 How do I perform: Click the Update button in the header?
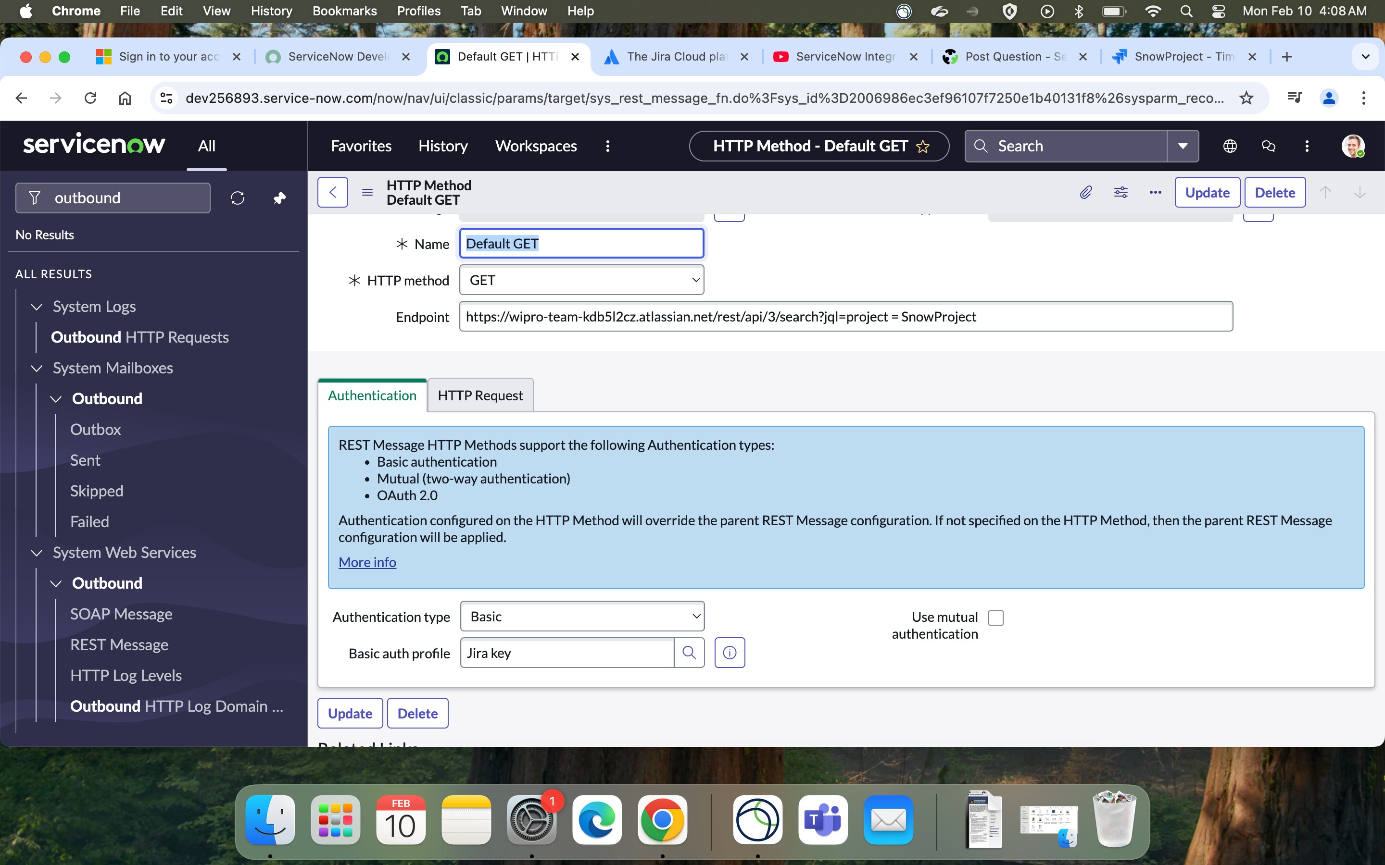click(1207, 192)
